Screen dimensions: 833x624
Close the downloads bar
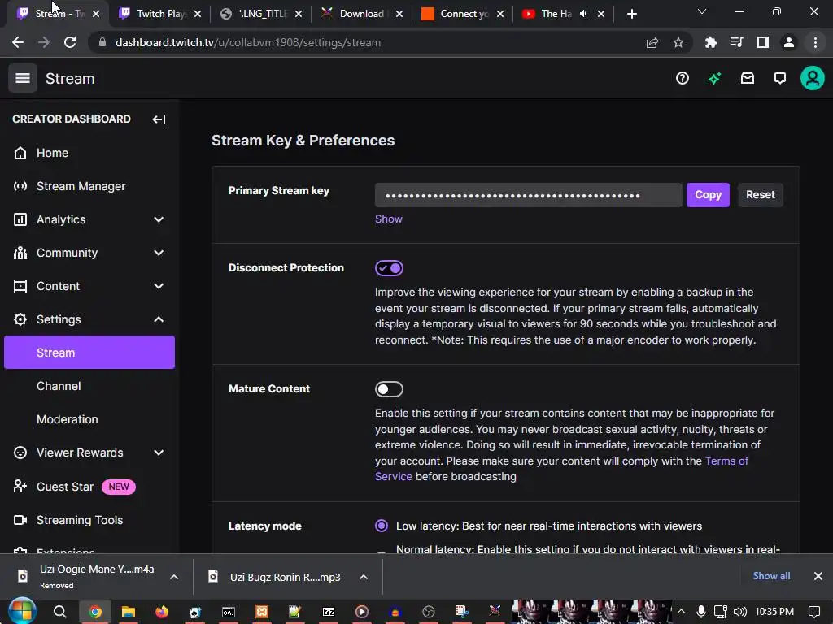[x=818, y=576]
